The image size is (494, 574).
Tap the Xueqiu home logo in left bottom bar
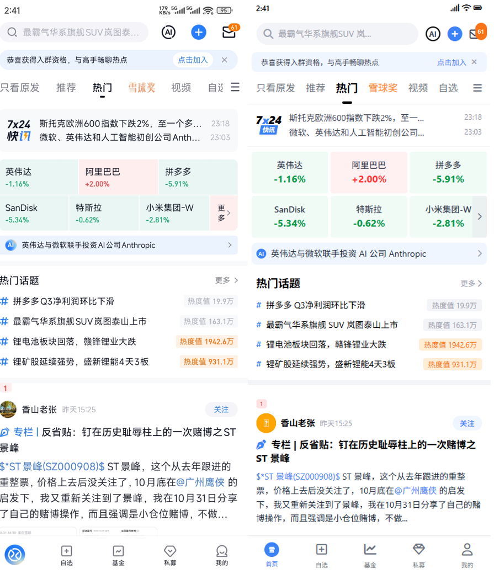[15, 555]
